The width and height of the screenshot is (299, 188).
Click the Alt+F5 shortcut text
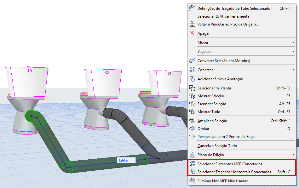pos(285,104)
